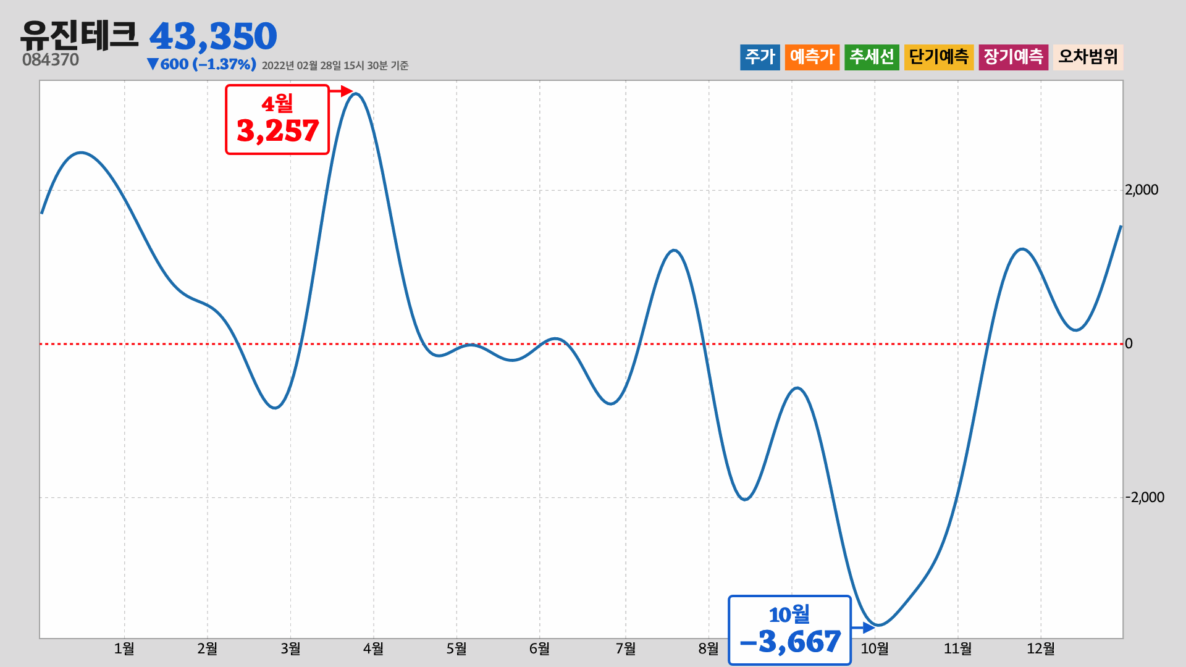
Task: Click the 11월 x-axis label
Action: (958, 648)
